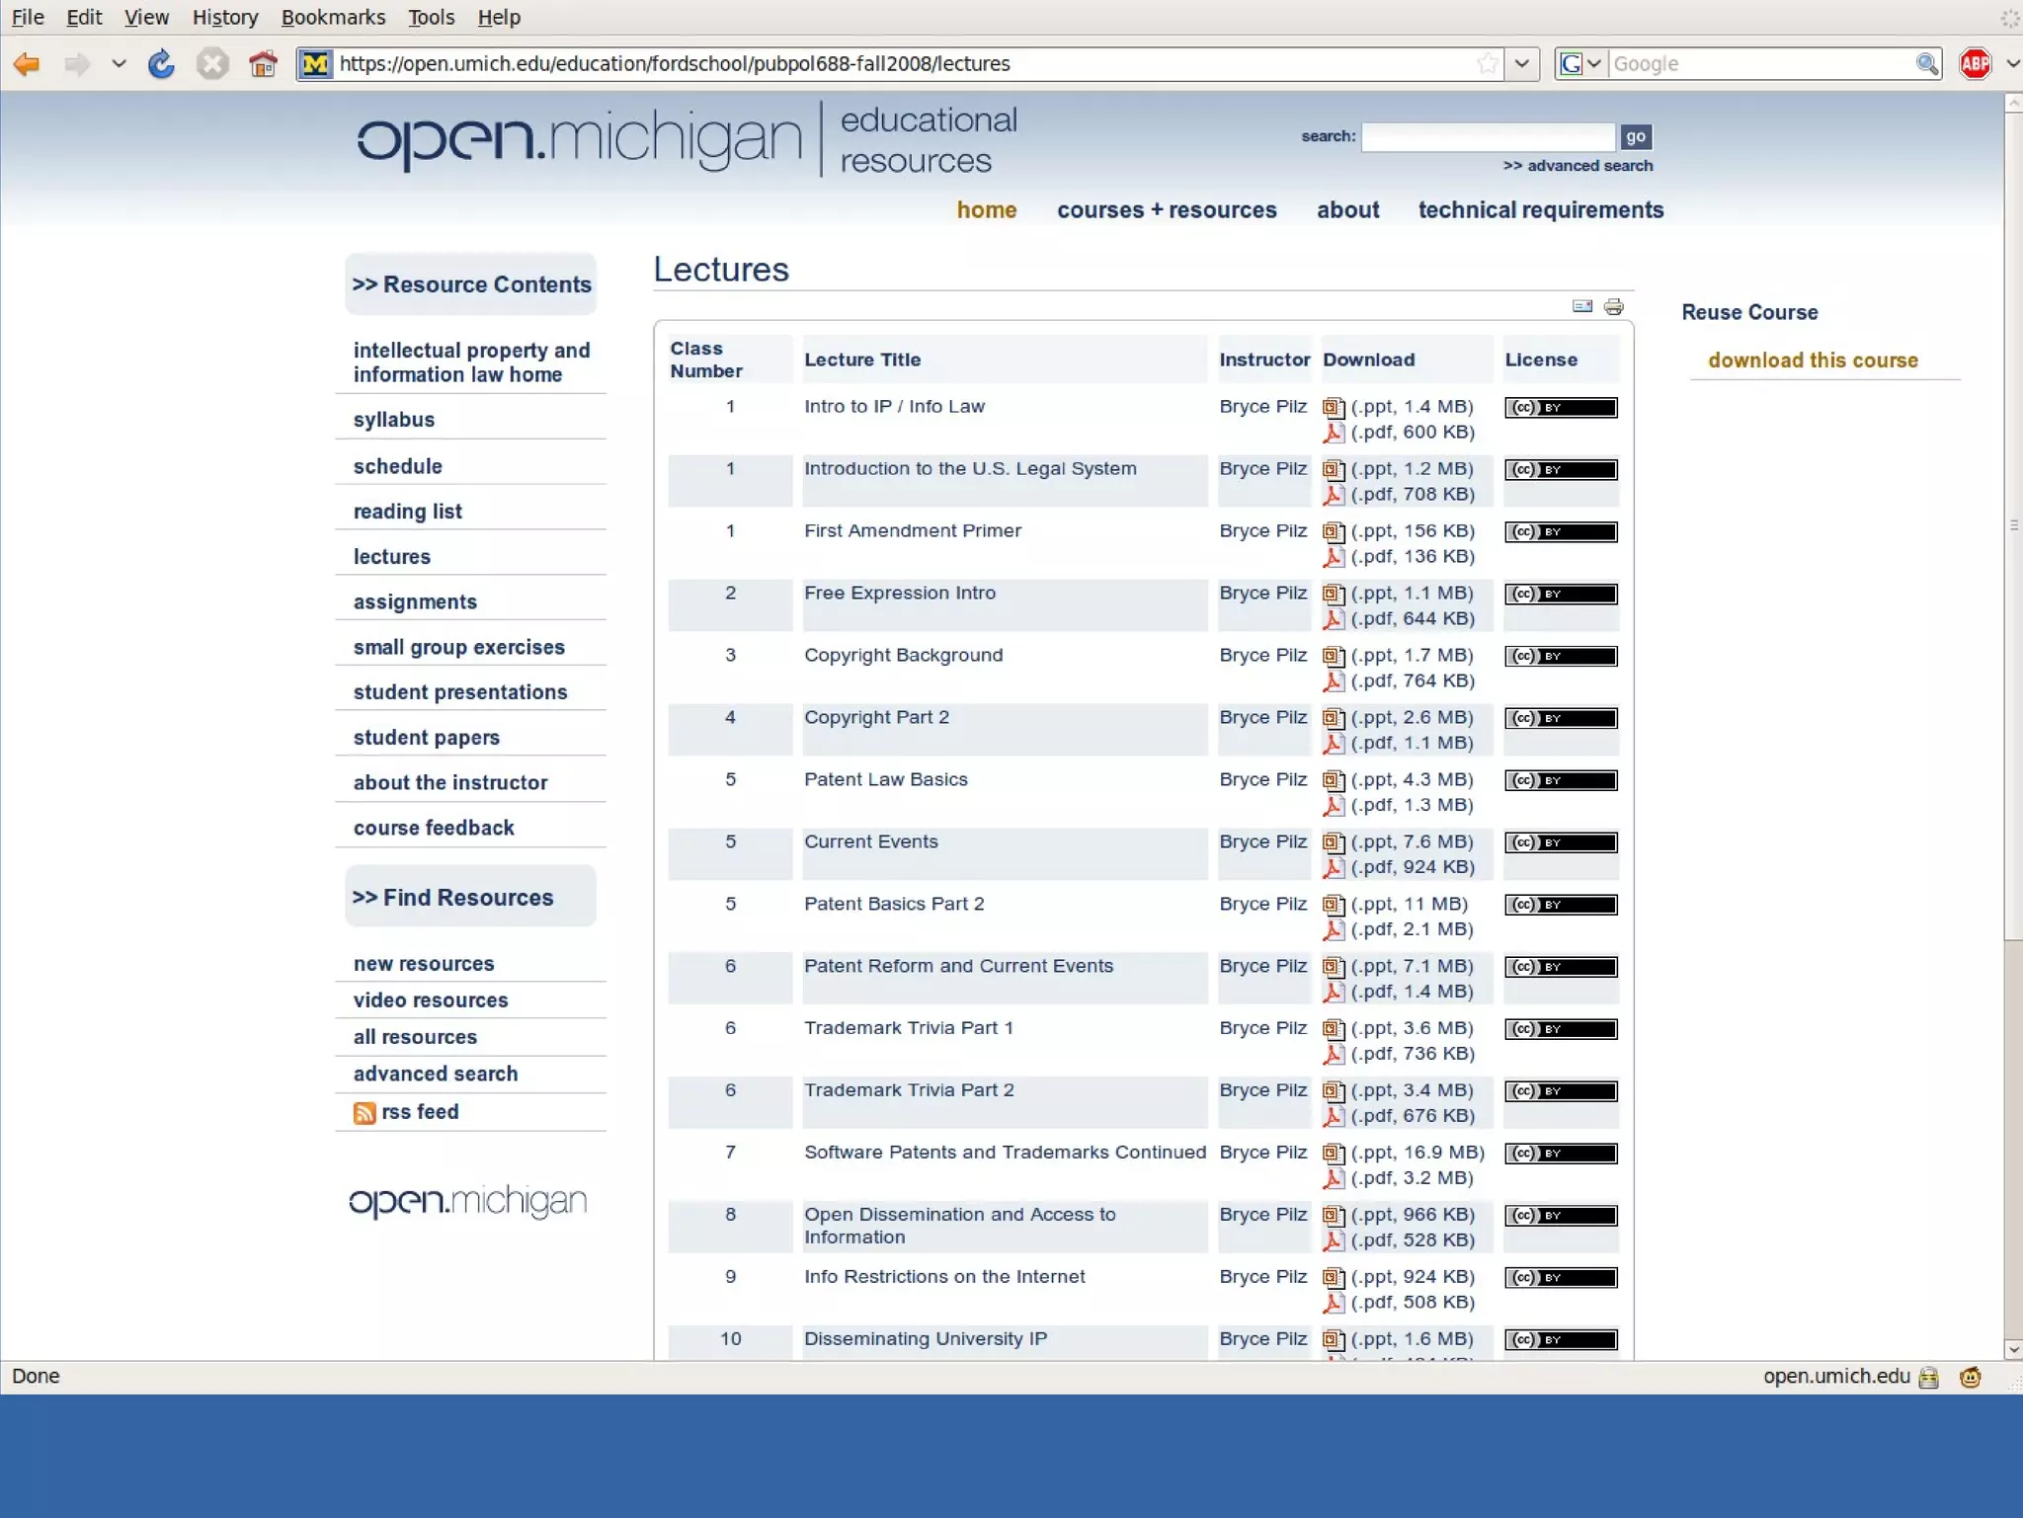The width and height of the screenshot is (2023, 1518).
Task: Click the 'download this course' link
Action: [1813, 360]
